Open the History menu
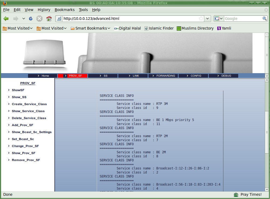Screen dimensions: 270x199 [x=44, y=10]
